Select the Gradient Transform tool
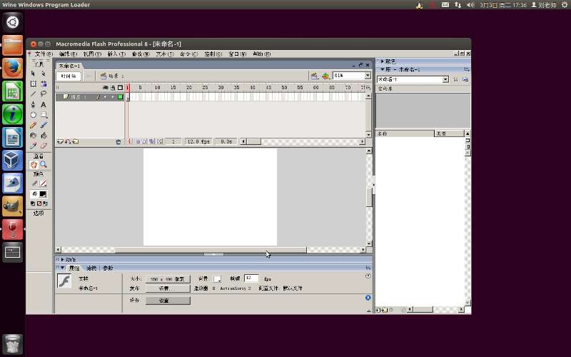 [44, 84]
